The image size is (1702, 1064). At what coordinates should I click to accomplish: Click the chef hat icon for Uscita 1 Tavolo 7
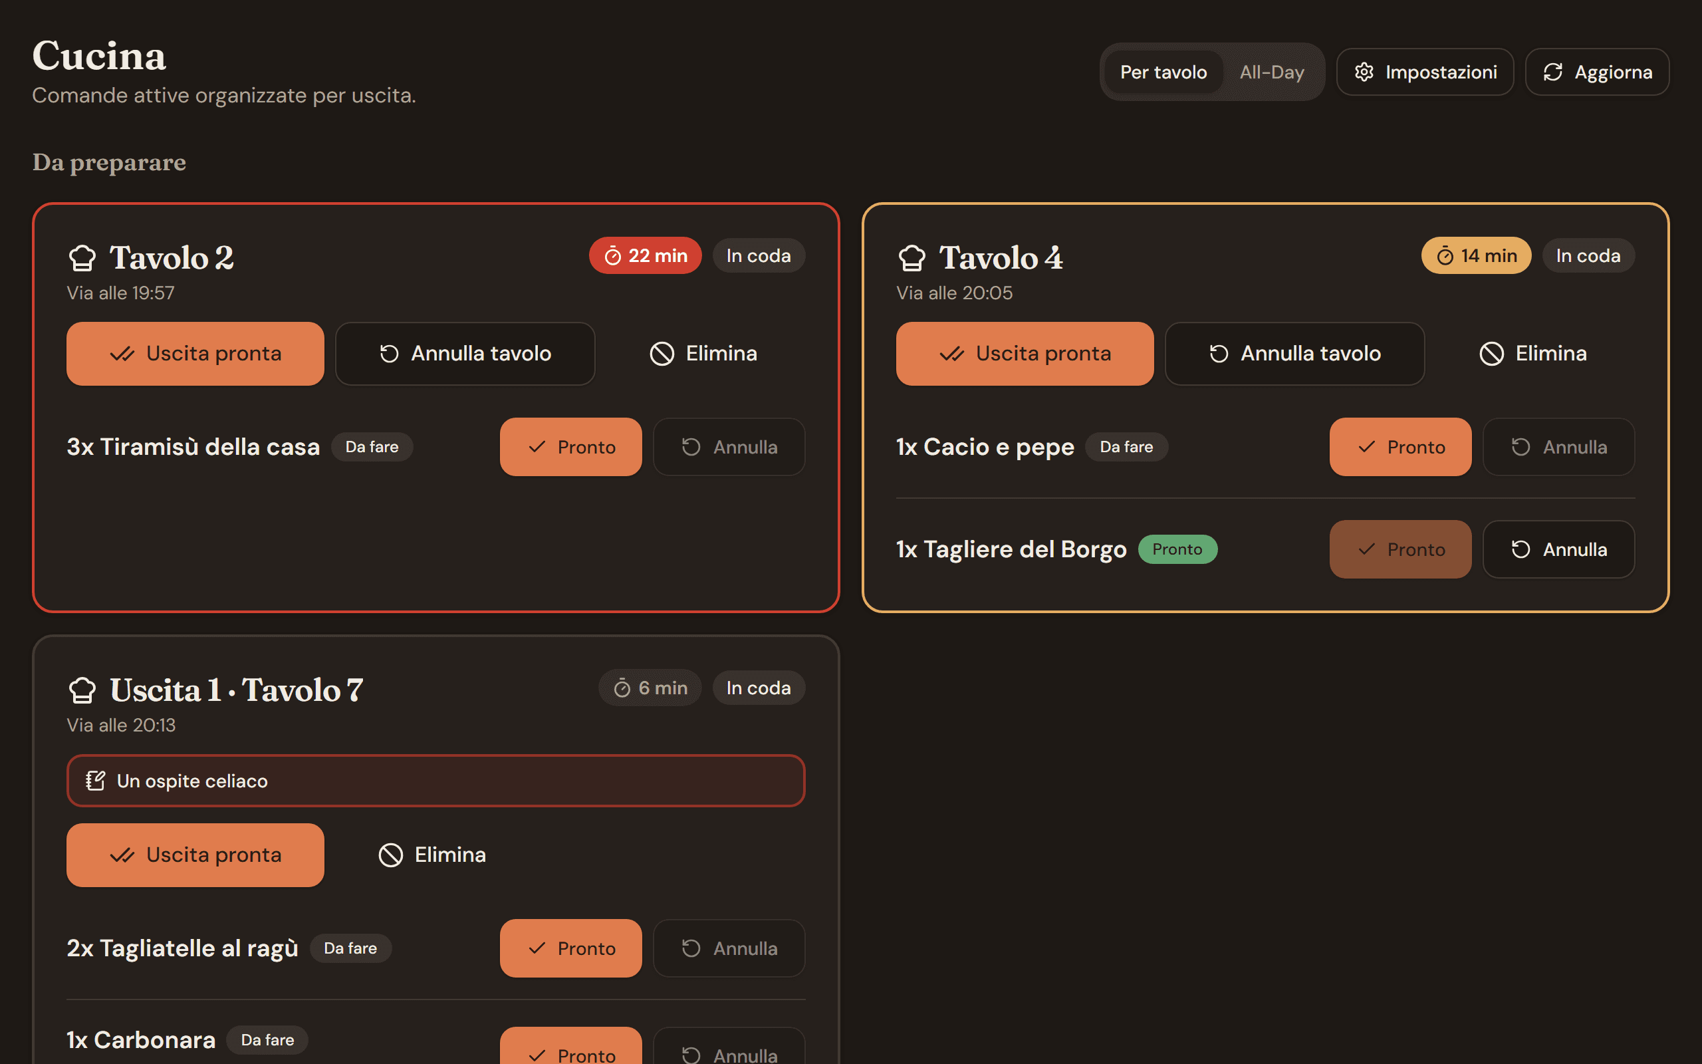[x=82, y=690]
